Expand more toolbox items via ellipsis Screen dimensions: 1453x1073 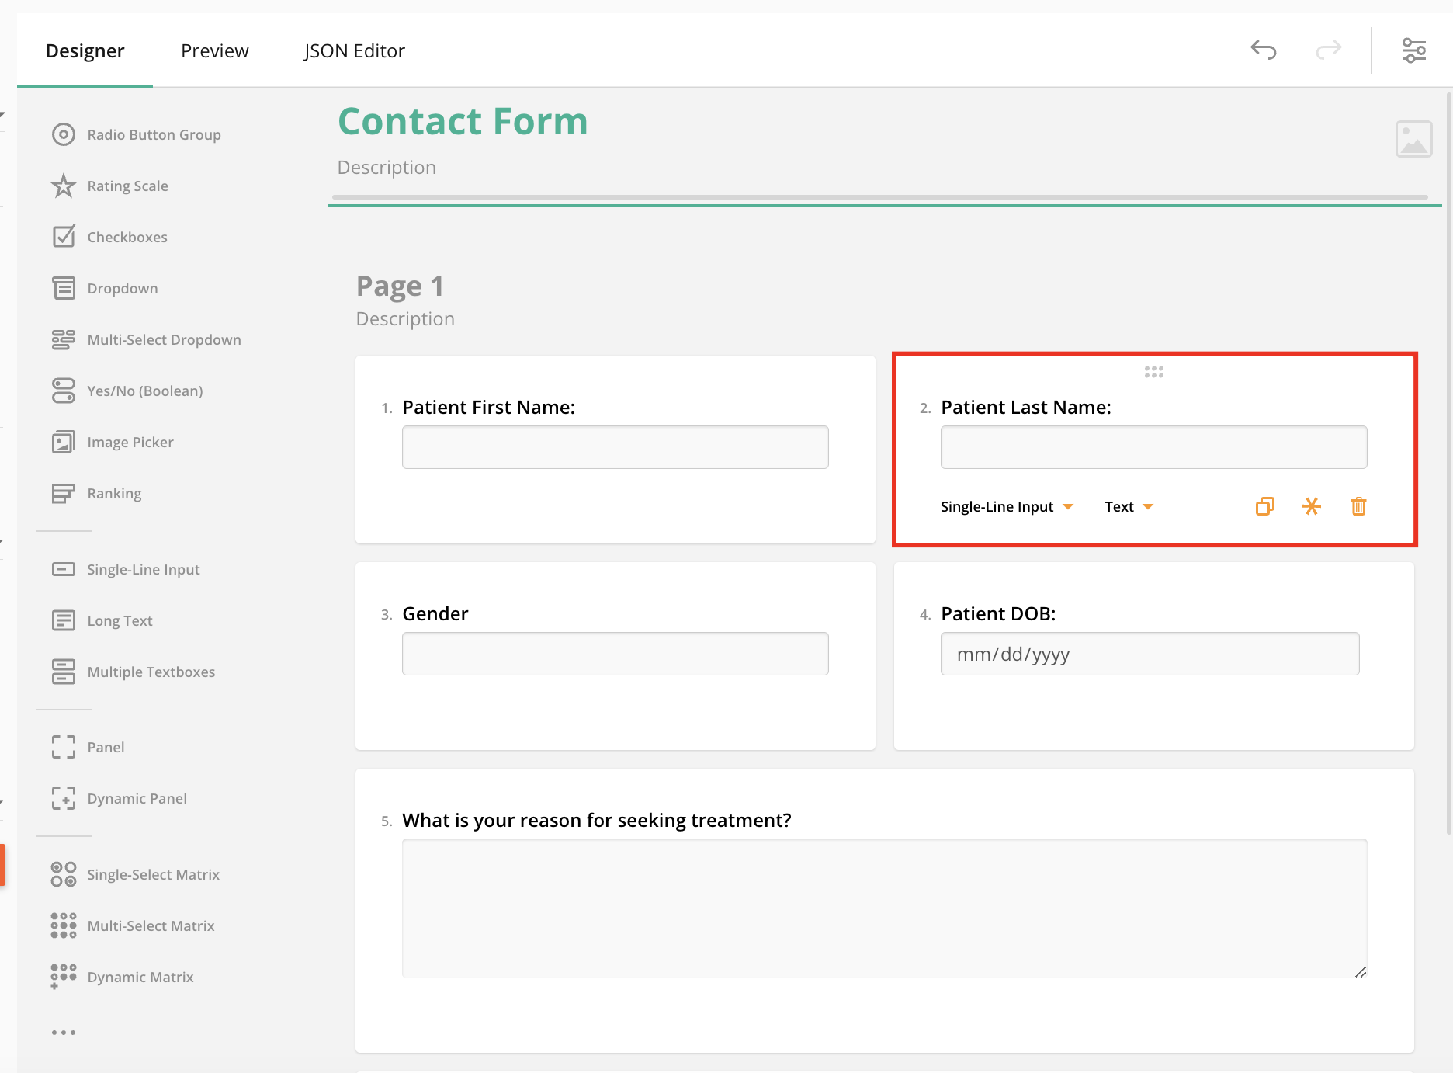(x=63, y=1032)
